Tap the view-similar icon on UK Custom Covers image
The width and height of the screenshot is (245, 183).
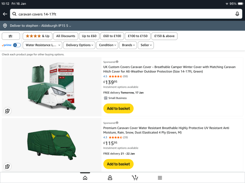click(x=7, y=111)
